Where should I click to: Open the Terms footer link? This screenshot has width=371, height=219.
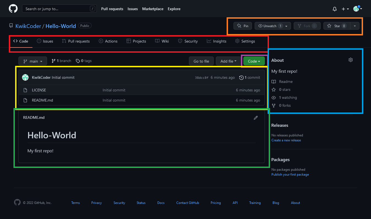point(75,203)
